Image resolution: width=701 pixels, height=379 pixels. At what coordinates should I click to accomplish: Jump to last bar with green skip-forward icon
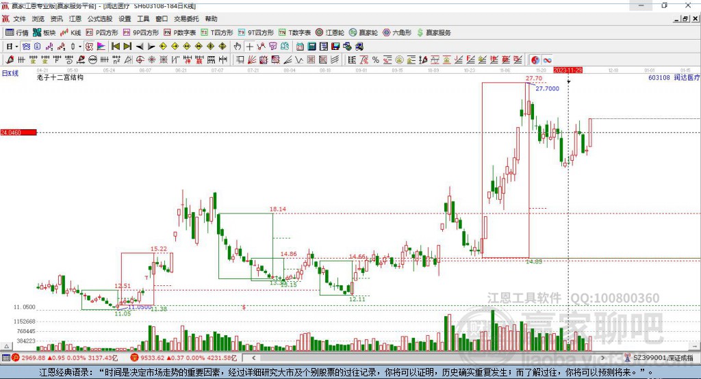point(127,47)
